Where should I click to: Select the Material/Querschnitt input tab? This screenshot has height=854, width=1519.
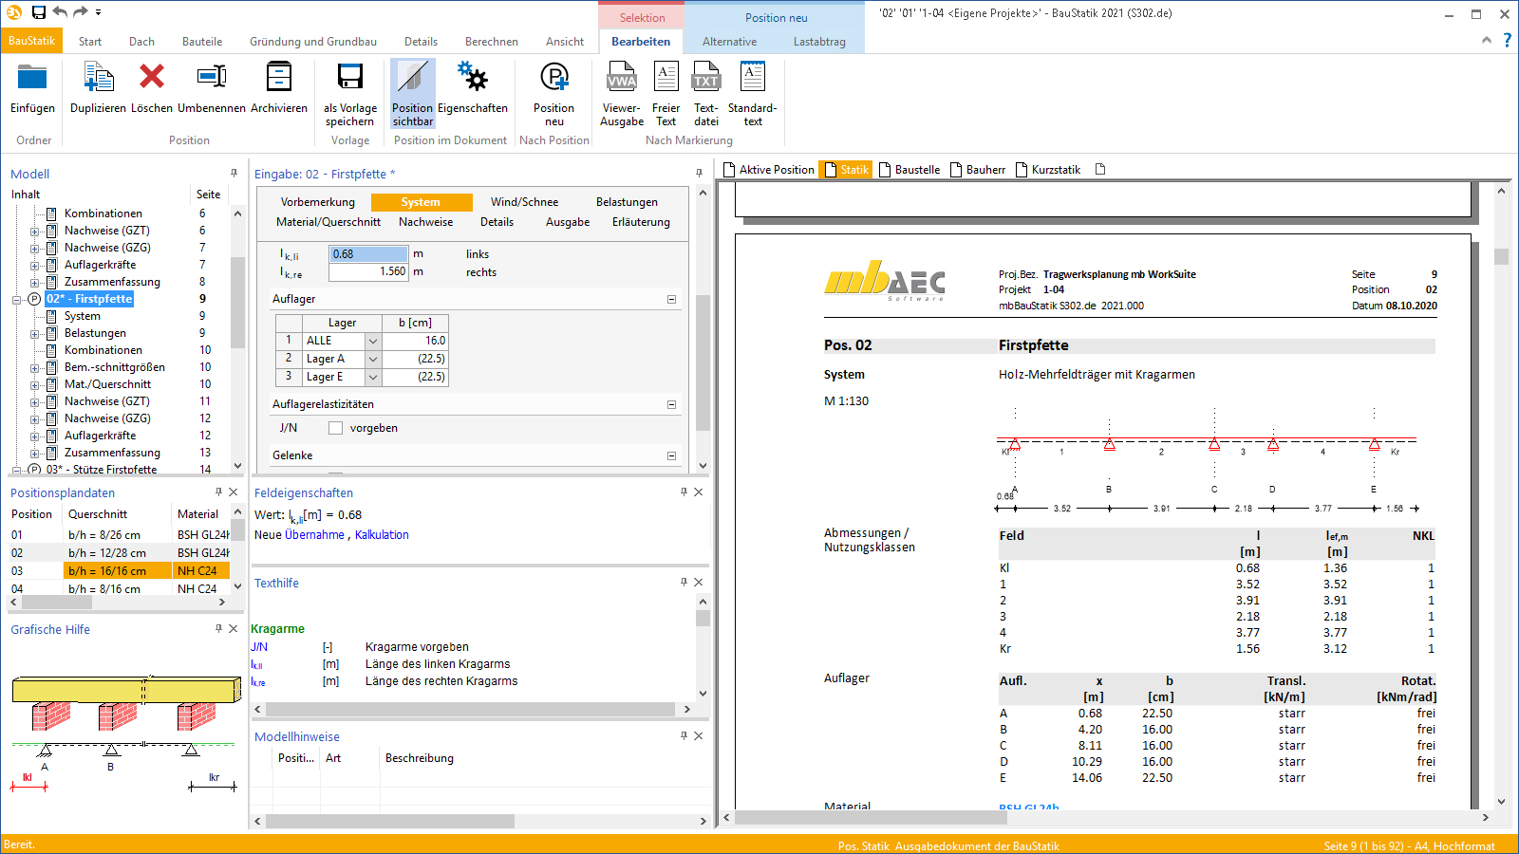pyautogui.click(x=328, y=222)
